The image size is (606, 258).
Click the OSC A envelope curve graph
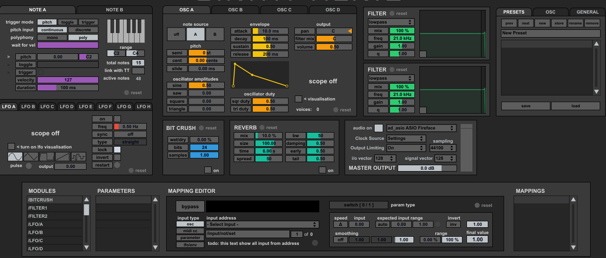(x=260, y=75)
